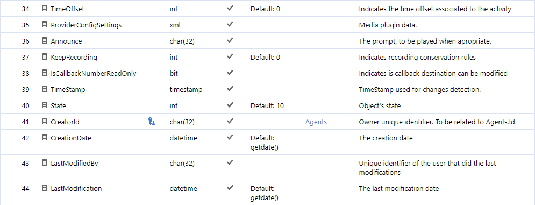Click the column icon beside IsCallbackNumberReadOnly
The image size is (535, 205).
click(x=44, y=73)
